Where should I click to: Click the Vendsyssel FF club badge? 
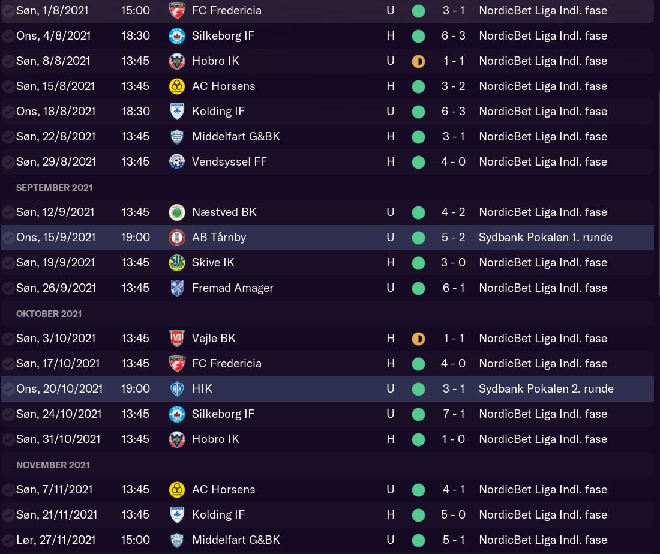[177, 162]
